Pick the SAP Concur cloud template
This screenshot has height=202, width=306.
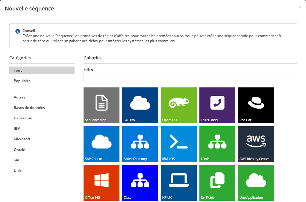tap(102, 144)
